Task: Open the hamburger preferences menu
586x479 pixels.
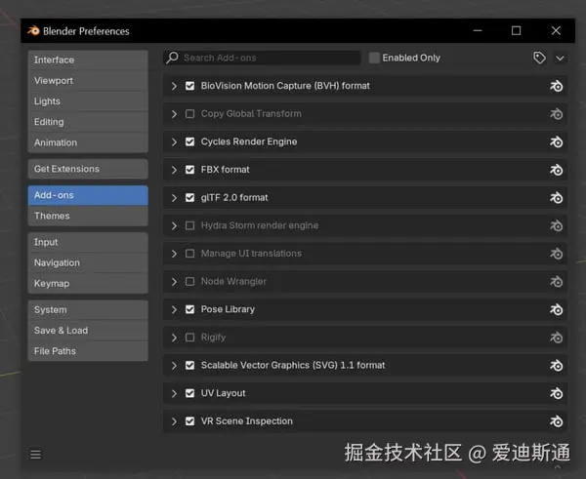Action: click(35, 455)
